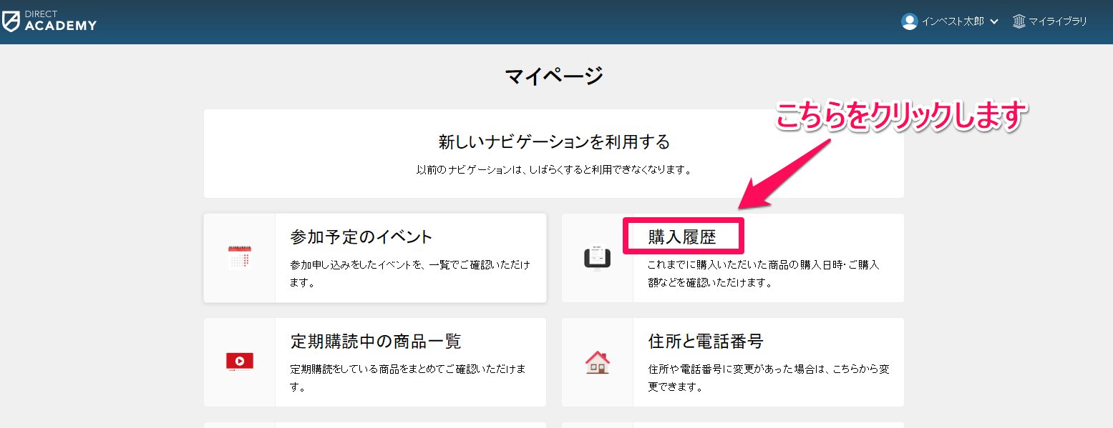Open the マイライブラリ link
The width and height of the screenshot is (1113, 428).
pyautogui.click(x=1058, y=21)
